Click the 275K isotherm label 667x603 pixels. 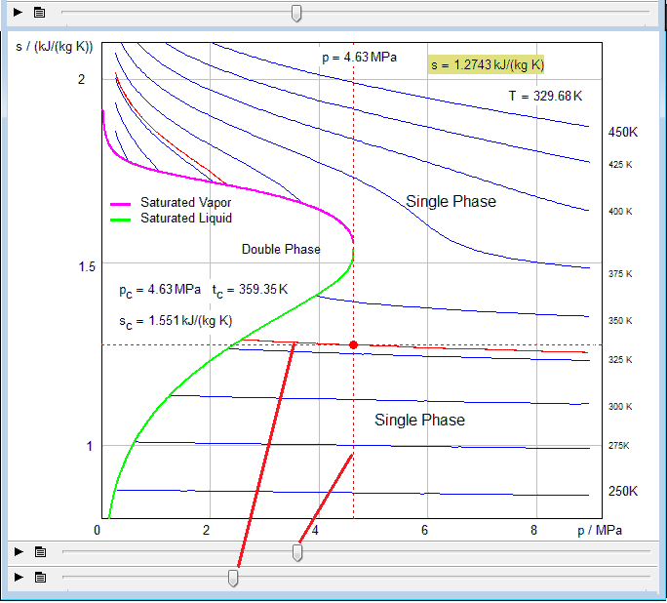[x=618, y=446]
